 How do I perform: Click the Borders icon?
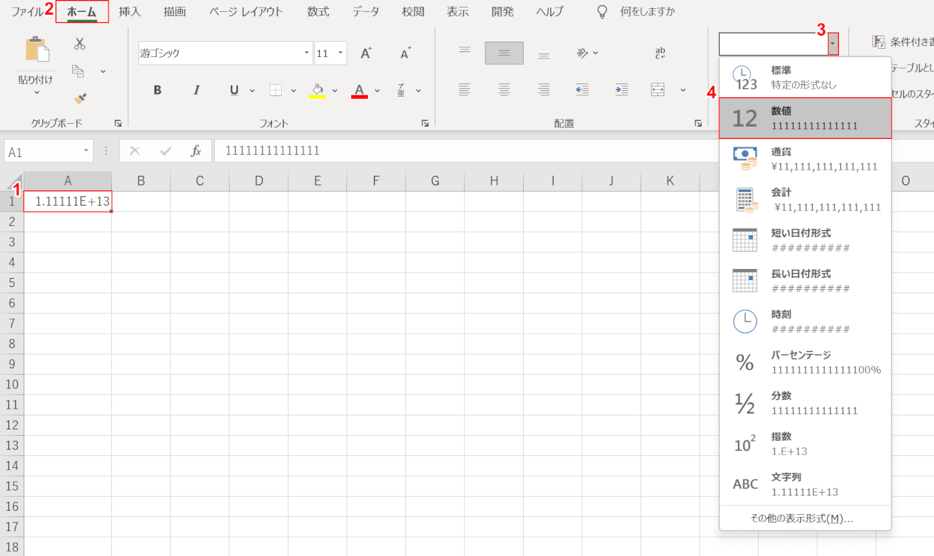pyautogui.click(x=276, y=90)
